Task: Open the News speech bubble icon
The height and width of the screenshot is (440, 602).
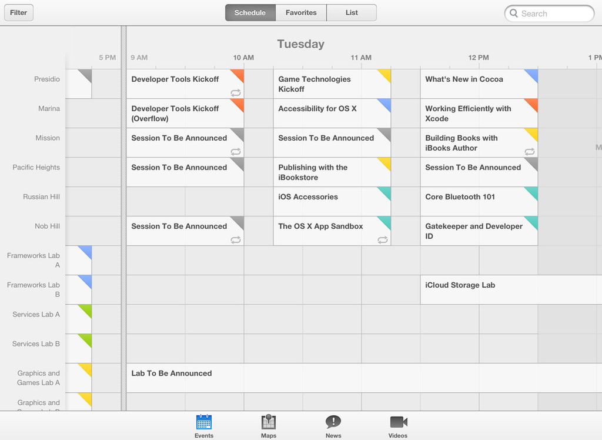Action: coord(333,422)
